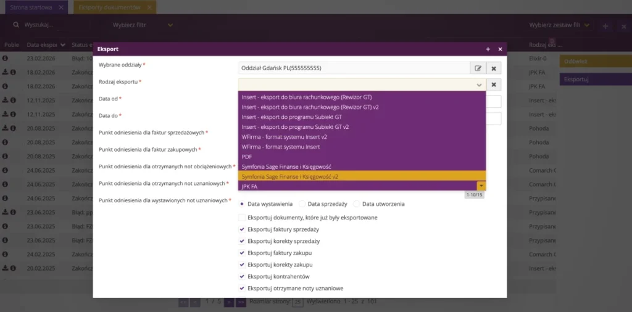Maximize the Eksport dialog with plus icon
Viewport: 632px width, 312px height.
tap(488, 49)
